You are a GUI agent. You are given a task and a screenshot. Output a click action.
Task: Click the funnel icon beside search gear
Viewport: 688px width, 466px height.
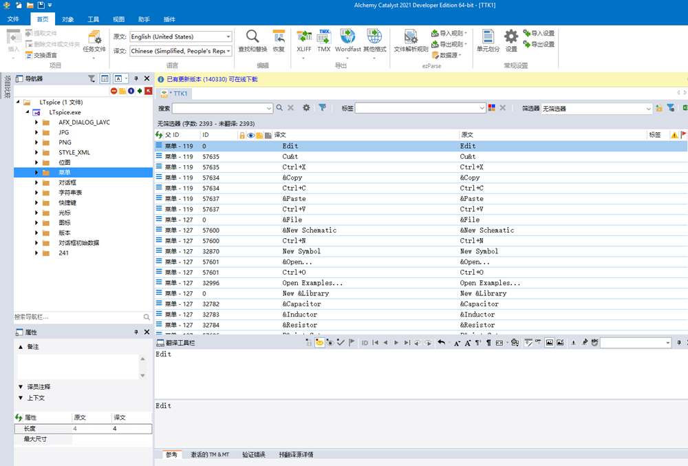[323, 107]
